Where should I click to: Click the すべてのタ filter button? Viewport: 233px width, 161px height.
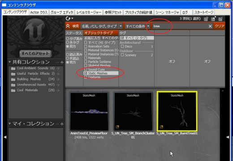110,38
